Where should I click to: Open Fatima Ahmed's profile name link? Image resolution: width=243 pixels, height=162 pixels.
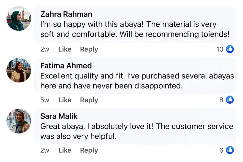66,66
